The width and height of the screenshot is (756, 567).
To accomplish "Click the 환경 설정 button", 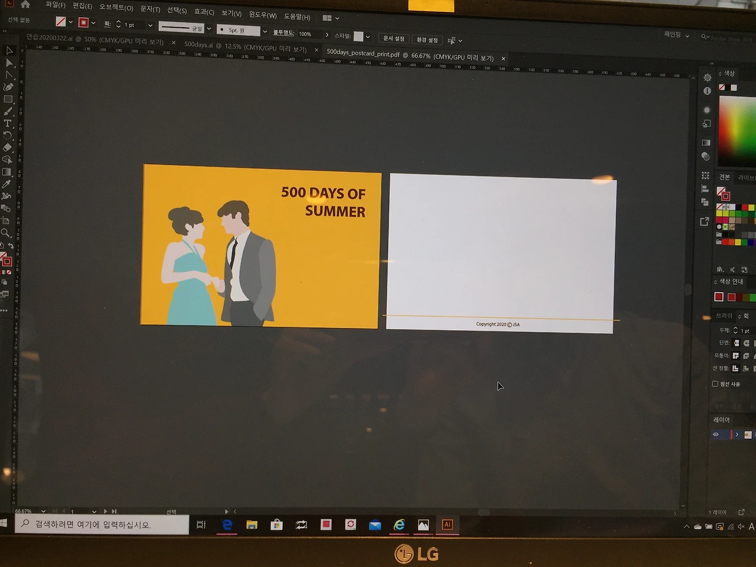I will click(x=427, y=40).
